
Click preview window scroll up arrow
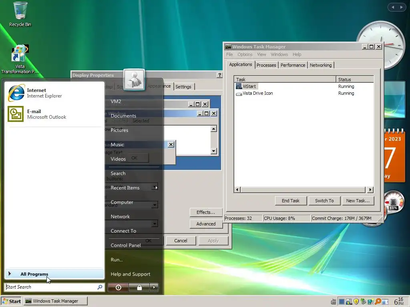(x=214, y=129)
